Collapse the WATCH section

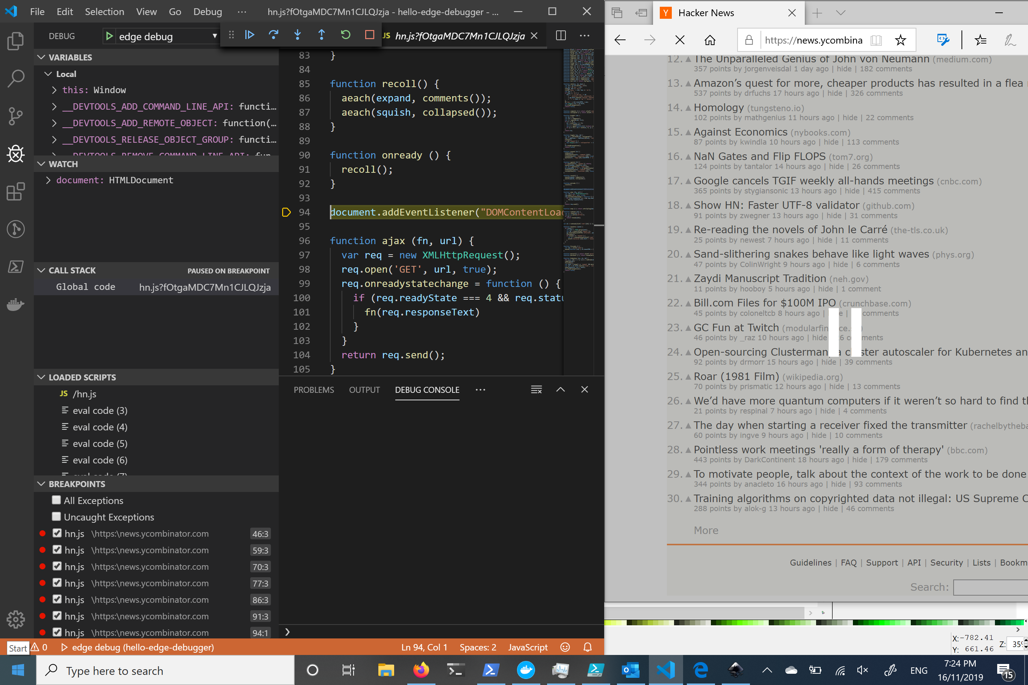(x=156, y=164)
